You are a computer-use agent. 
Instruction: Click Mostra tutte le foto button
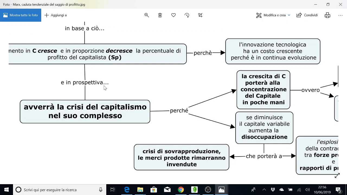point(21,15)
